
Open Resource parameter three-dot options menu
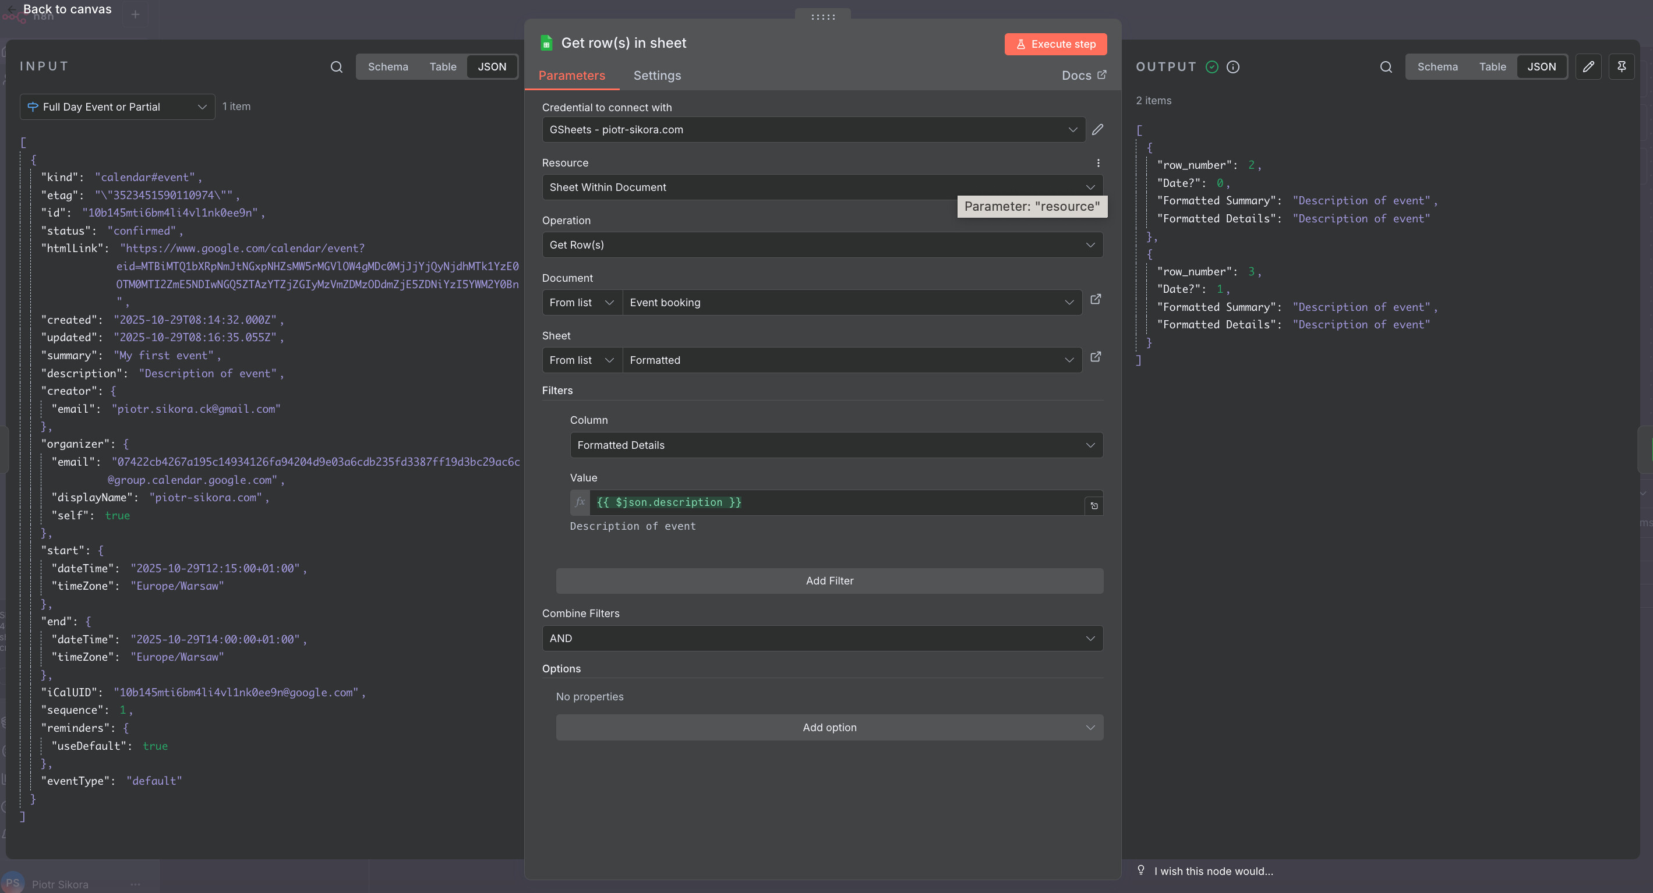pyautogui.click(x=1098, y=163)
